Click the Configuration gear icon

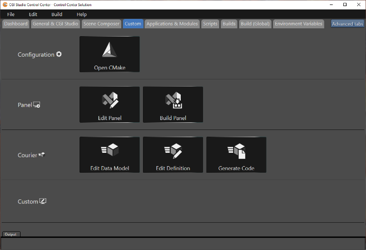tap(59, 54)
